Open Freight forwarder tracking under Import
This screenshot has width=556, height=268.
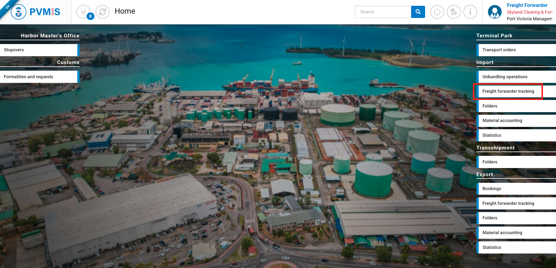click(x=508, y=91)
